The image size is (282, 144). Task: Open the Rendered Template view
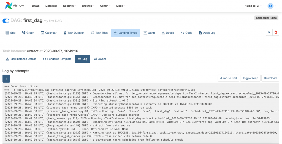(x=57, y=59)
